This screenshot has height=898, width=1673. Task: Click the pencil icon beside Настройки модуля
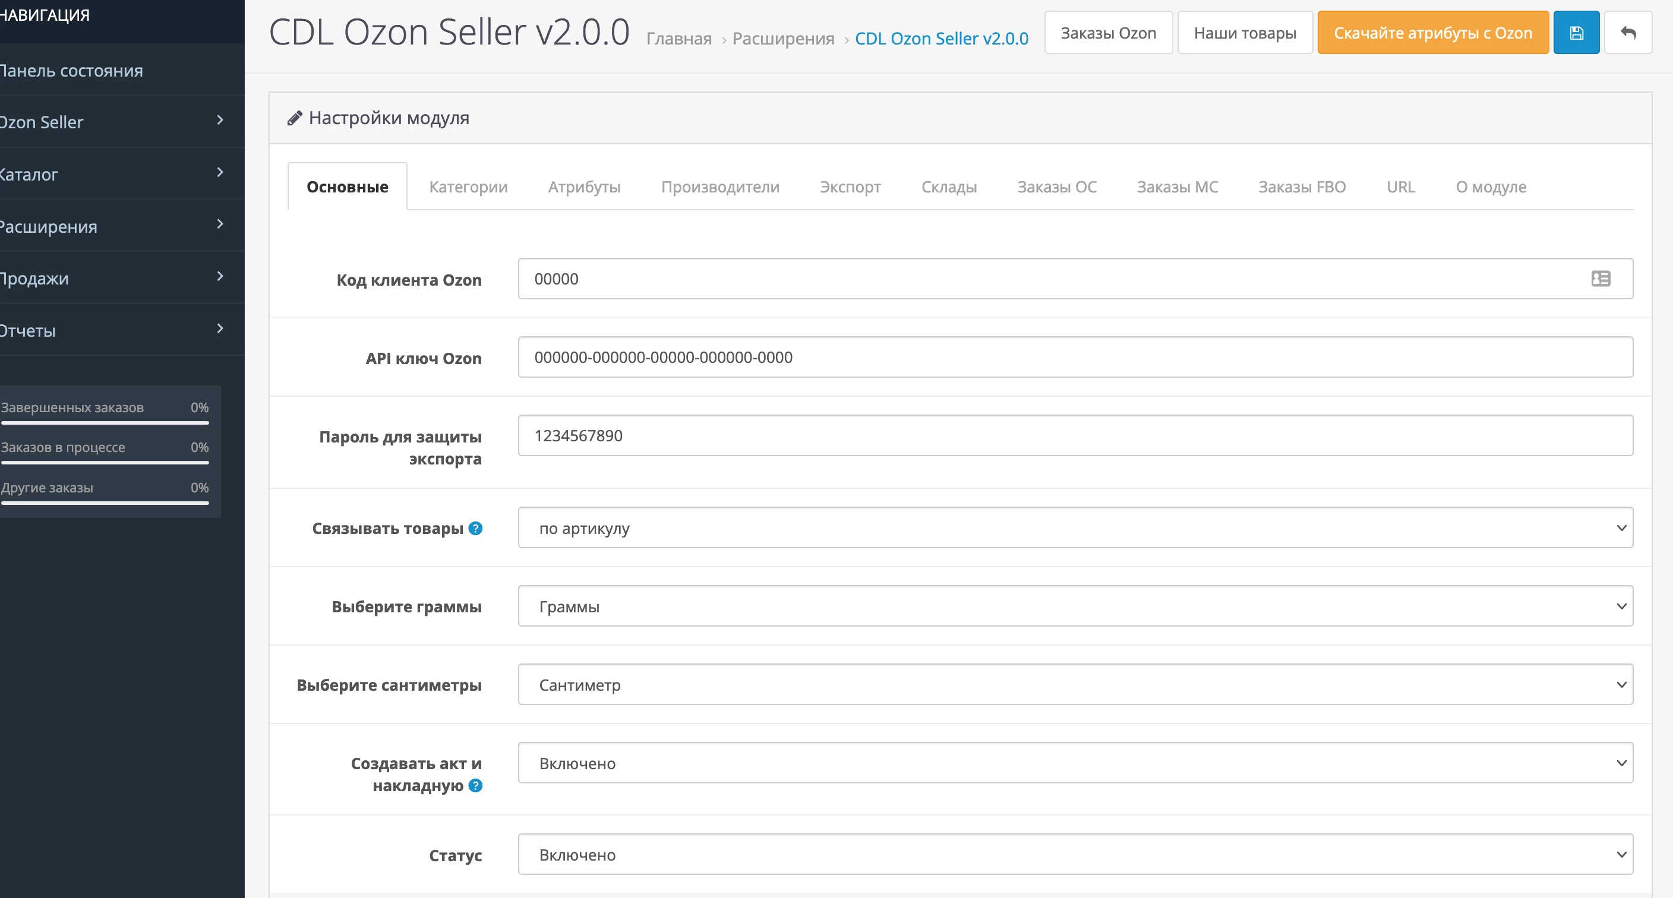295,118
